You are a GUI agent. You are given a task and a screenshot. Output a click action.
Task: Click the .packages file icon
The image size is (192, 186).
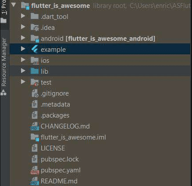35,115
